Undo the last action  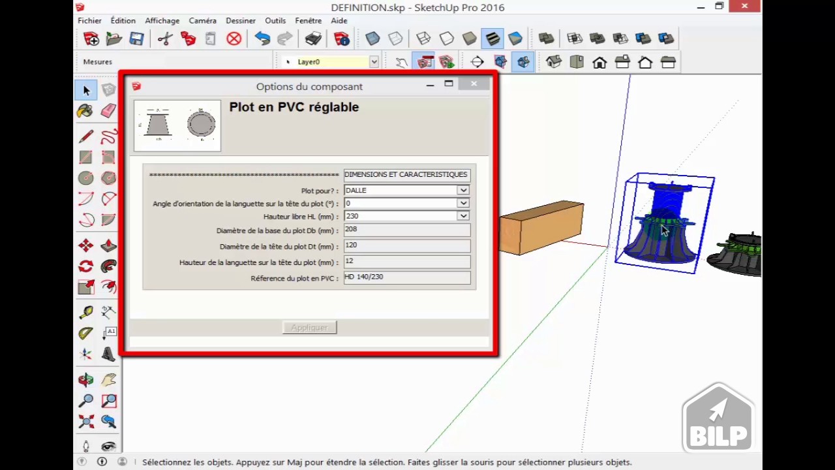tap(262, 39)
